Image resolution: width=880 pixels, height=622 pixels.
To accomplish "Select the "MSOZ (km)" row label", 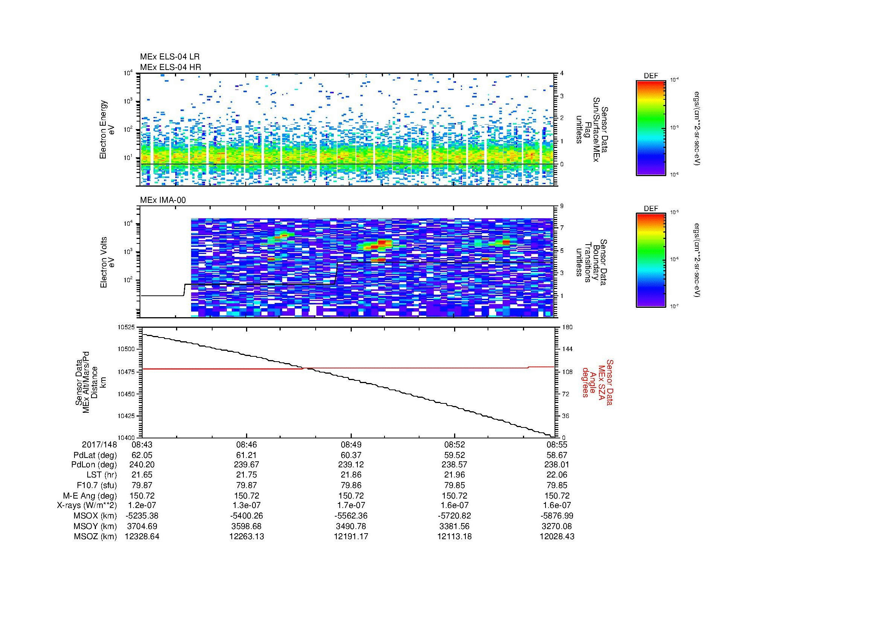I will point(95,537).
